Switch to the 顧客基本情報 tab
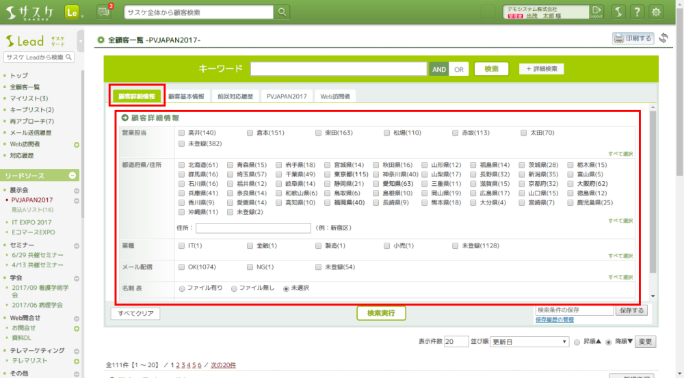This screenshot has width=684, height=378. (186, 96)
